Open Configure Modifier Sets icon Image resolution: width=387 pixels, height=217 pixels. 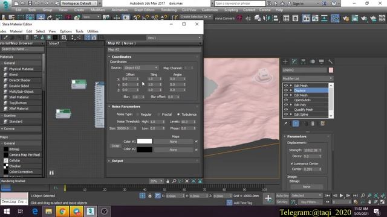coord(322,124)
